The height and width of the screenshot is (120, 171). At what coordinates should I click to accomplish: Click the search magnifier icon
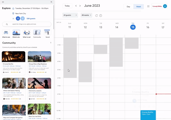point(7,24)
